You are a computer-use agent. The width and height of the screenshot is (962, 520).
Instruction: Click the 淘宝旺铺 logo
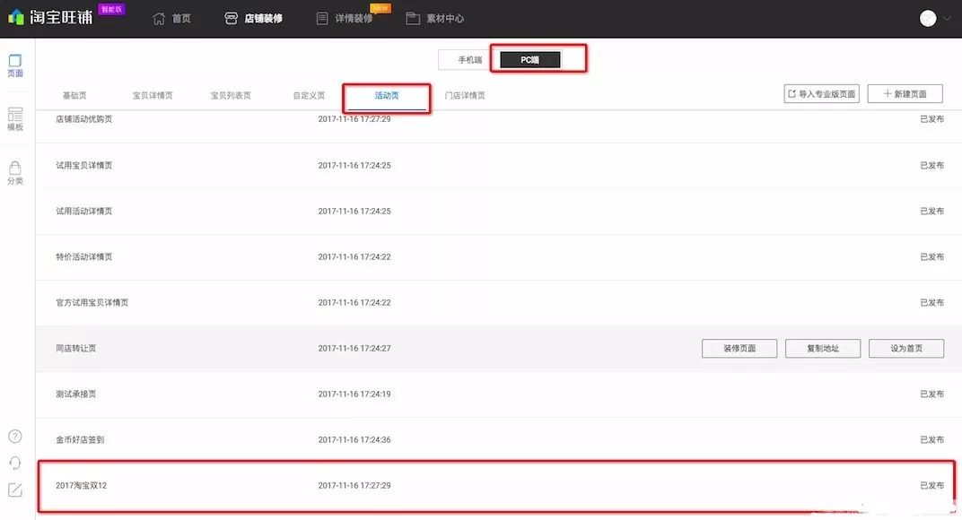(x=51, y=17)
